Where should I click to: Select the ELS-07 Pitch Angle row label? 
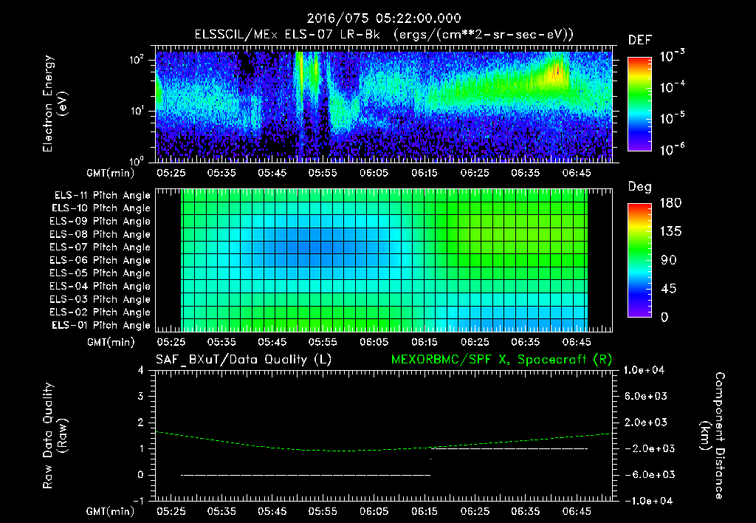(100, 247)
